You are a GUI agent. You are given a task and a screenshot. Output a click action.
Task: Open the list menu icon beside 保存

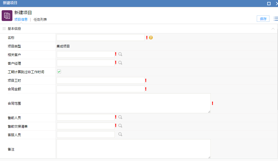pos(276,19)
